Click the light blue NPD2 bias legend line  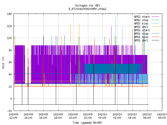(155, 23)
